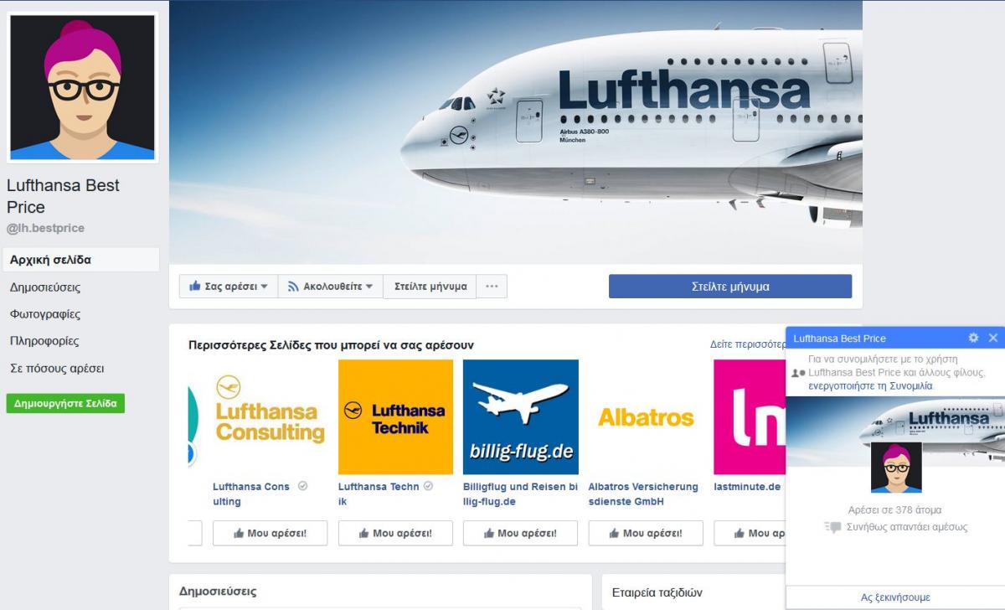Open 'Πληροφορίες' in the left sidebar
This screenshot has width=1005, height=610.
pyautogui.click(x=44, y=341)
